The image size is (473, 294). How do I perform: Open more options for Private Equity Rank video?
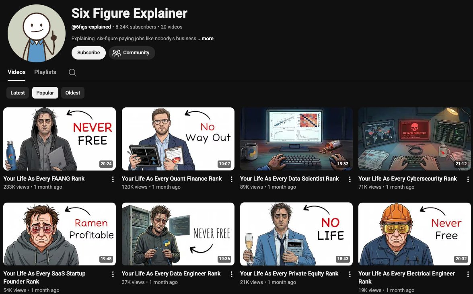350,274
